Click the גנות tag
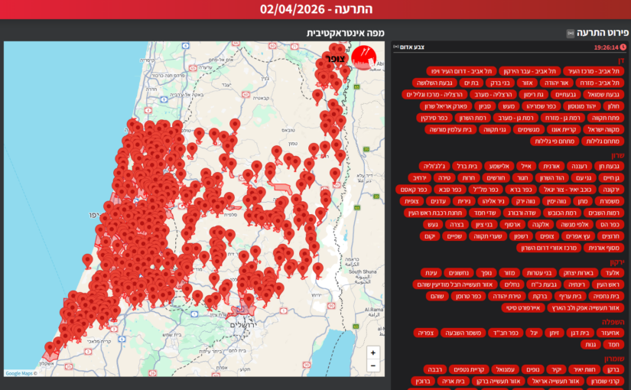 [590, 345]
